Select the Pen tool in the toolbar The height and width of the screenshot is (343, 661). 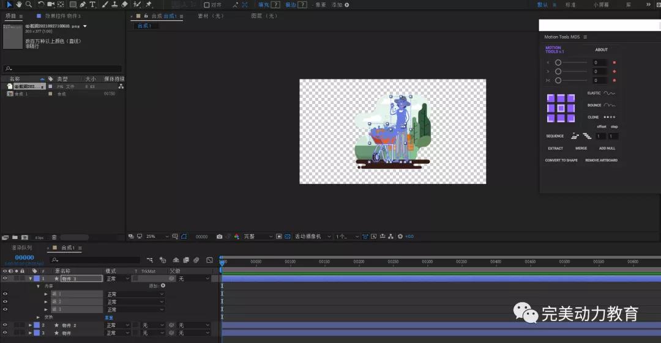(83, 4)
